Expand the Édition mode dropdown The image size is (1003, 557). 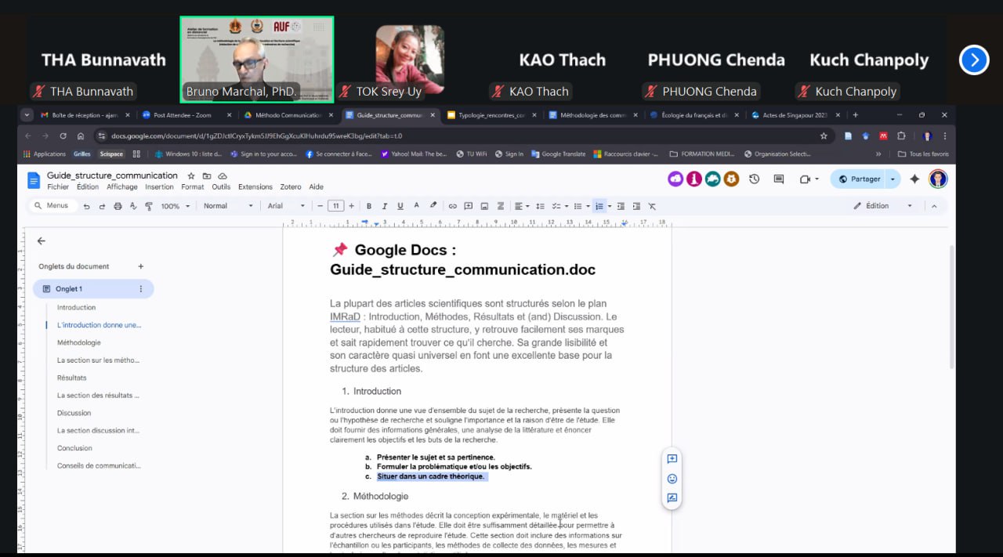(909, 206)
